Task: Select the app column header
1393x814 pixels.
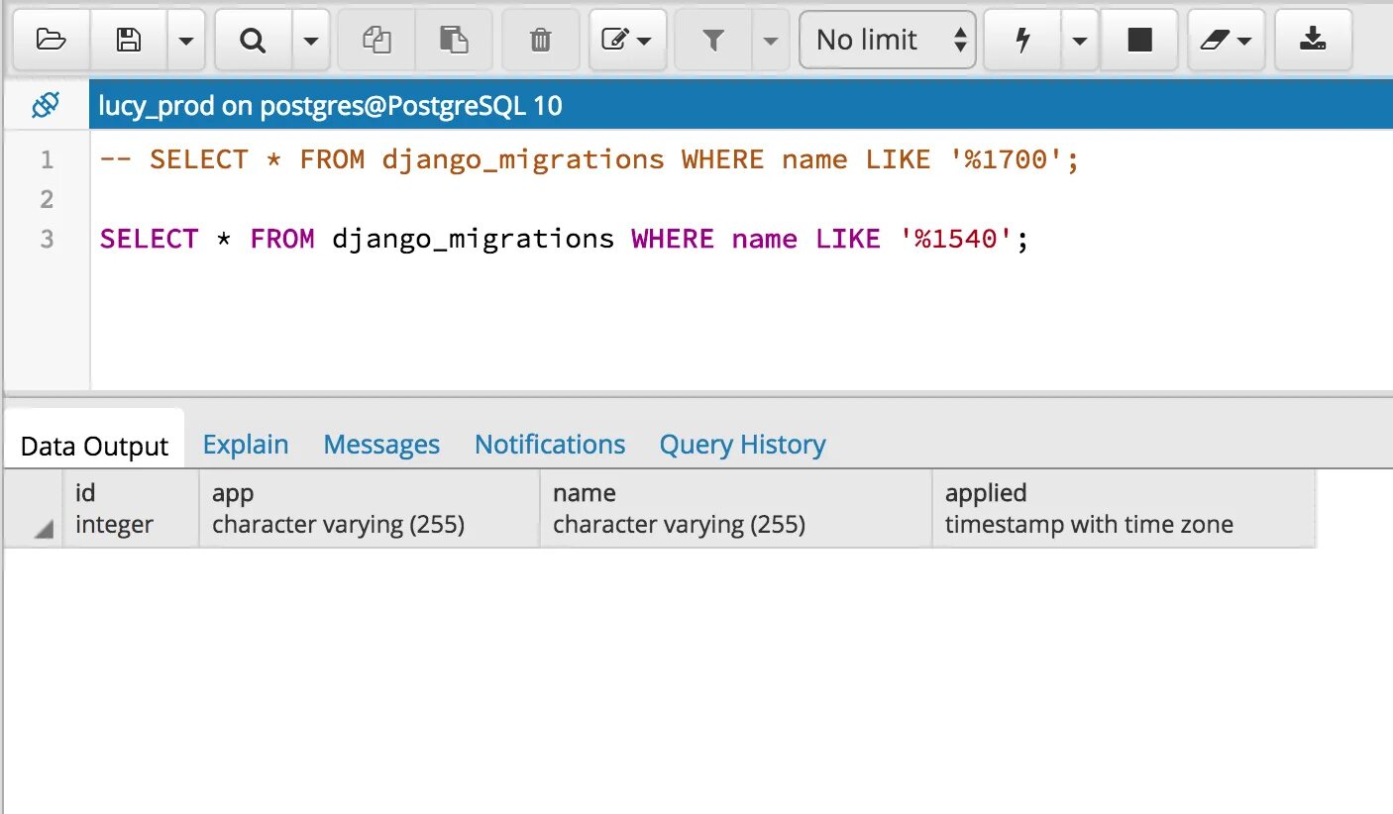Action: [x=370, y=509]
